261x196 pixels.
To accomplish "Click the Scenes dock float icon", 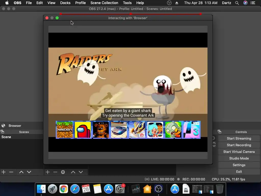I will point(2,132).
